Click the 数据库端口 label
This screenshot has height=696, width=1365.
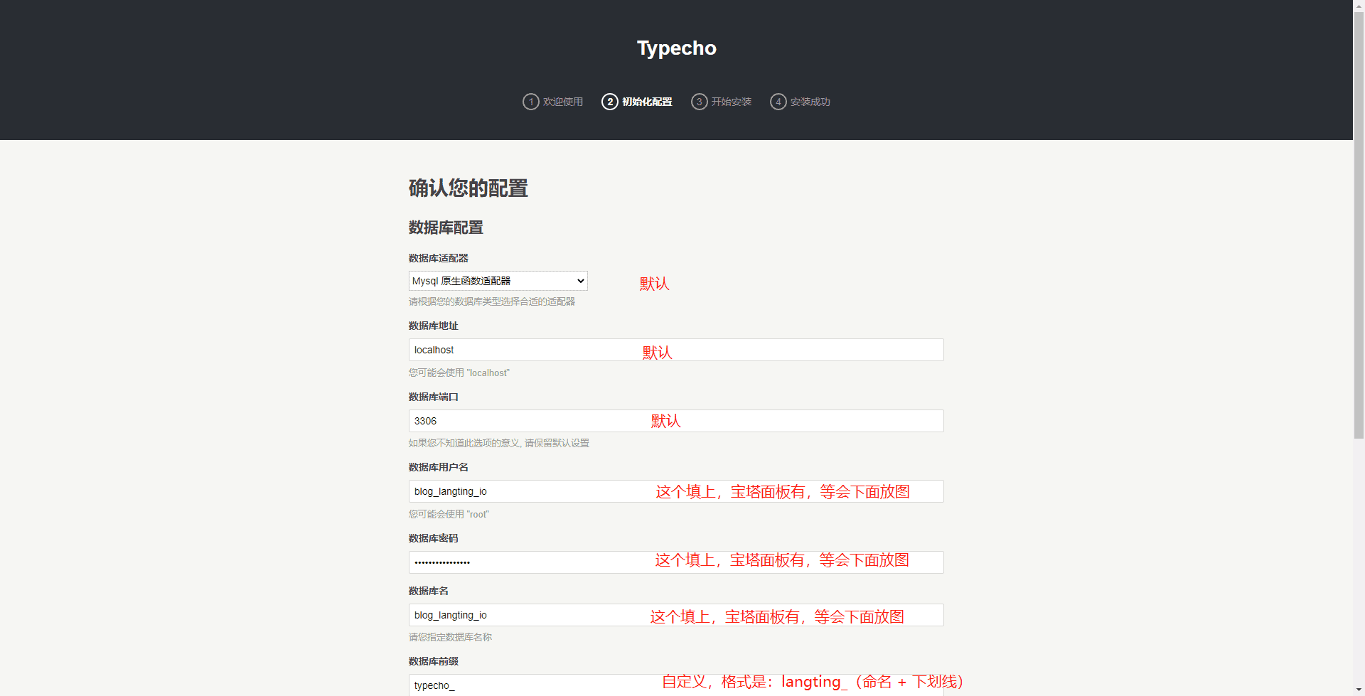tap(434, 397)
